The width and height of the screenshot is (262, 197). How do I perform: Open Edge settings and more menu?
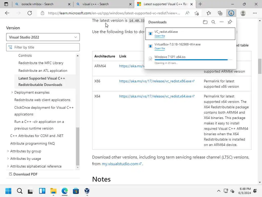pos(255,13)
